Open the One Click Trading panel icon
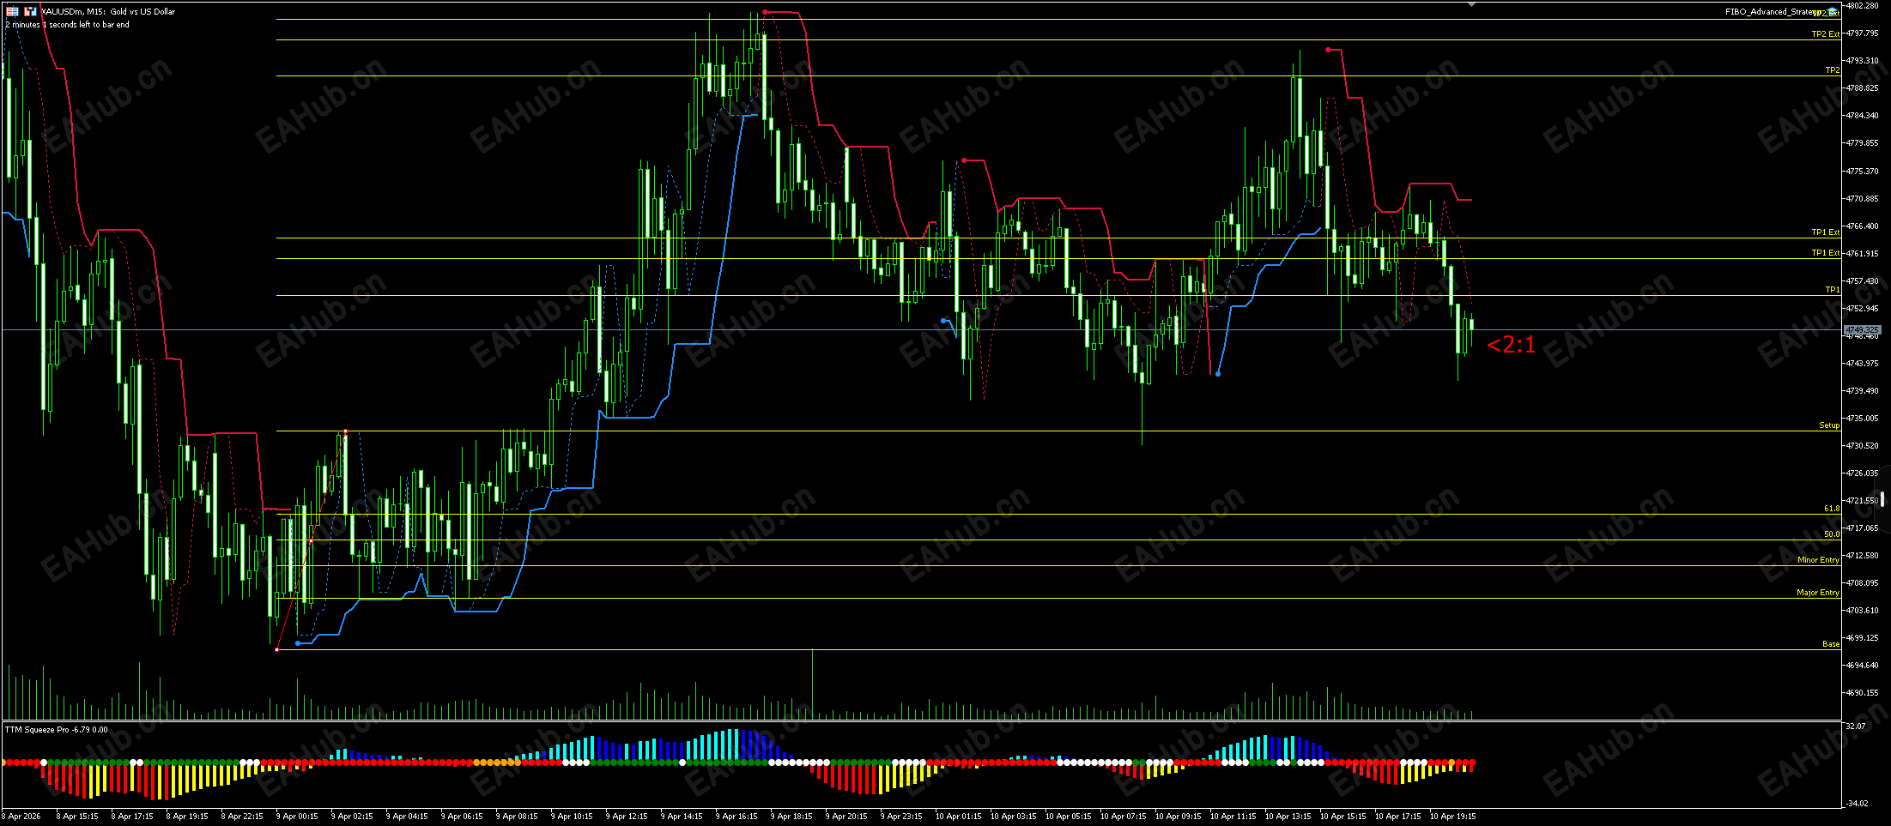The image size is (1891, 826). point(12,11)
